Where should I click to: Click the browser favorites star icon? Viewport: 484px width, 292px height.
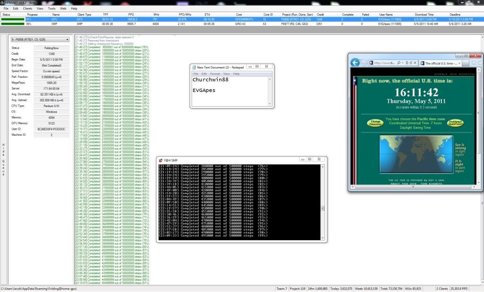(x=480, y=63)
